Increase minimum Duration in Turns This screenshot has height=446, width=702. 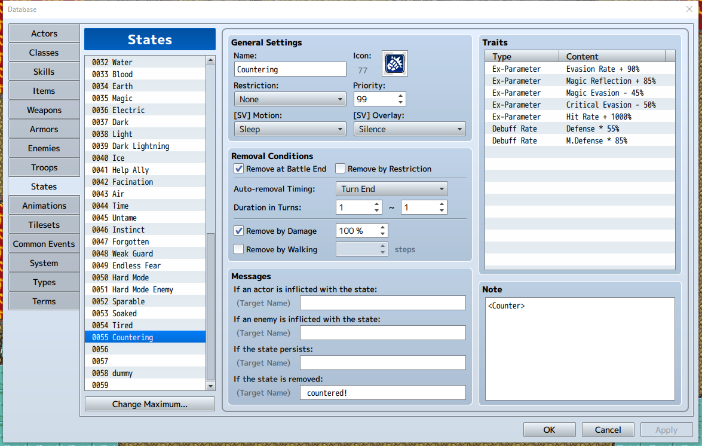tap(376, 204)
